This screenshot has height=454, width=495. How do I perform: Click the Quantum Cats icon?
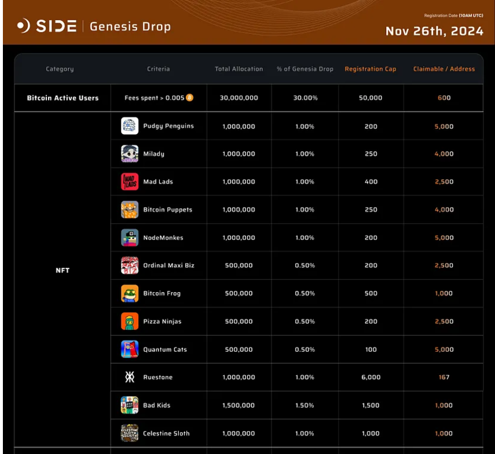click(130, 349)
